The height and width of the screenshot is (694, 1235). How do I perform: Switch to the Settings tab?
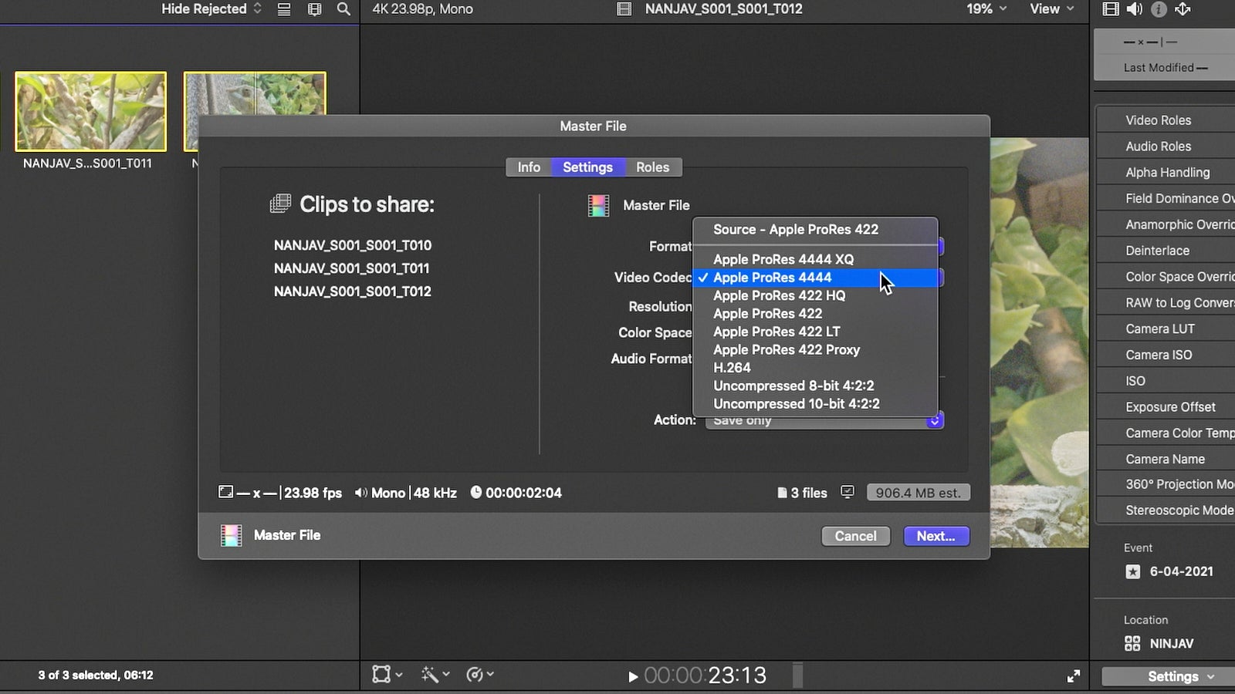click(587, 167)
